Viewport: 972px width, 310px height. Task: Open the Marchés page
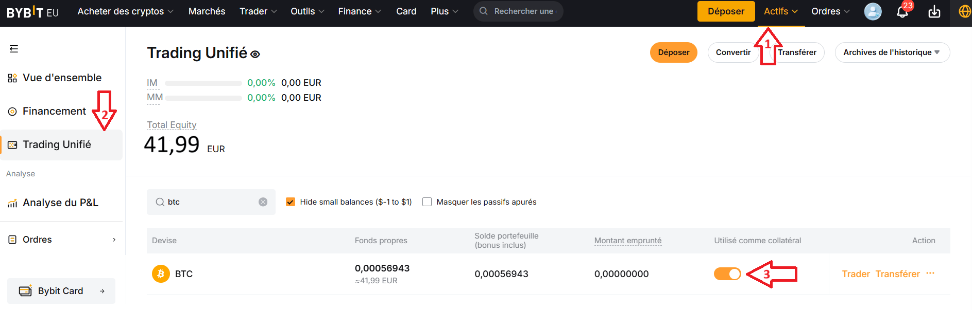click(x=207, y=11)
